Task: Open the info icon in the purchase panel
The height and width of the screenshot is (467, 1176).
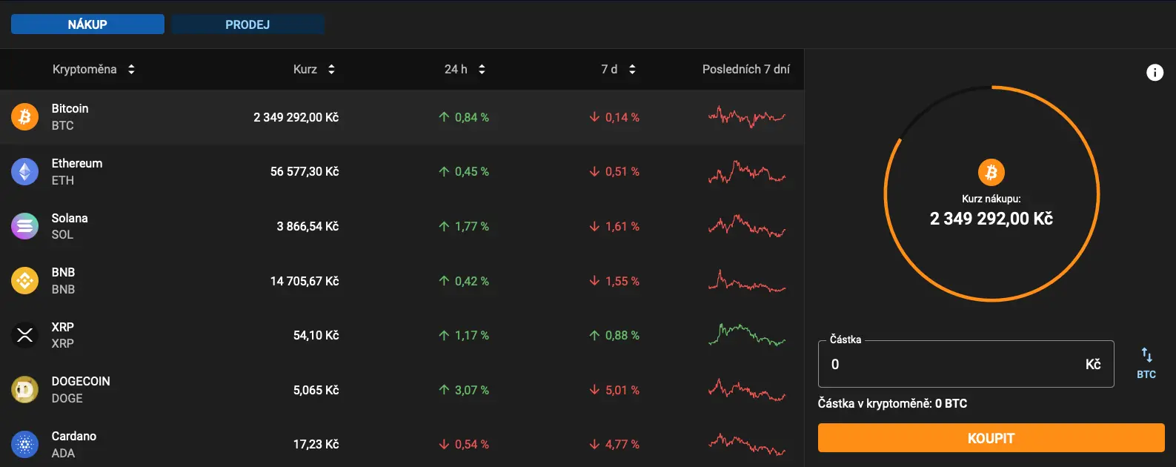Action: coord(1155,73)
